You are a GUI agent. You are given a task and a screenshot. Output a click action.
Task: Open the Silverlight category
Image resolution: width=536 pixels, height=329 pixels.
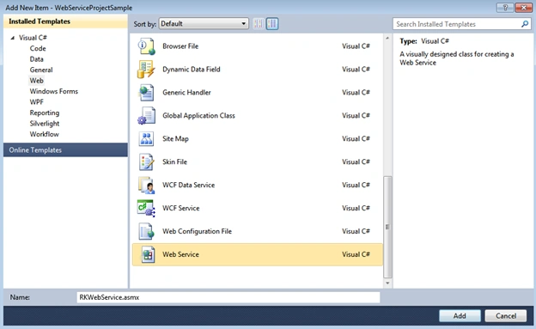coord(45,124)
